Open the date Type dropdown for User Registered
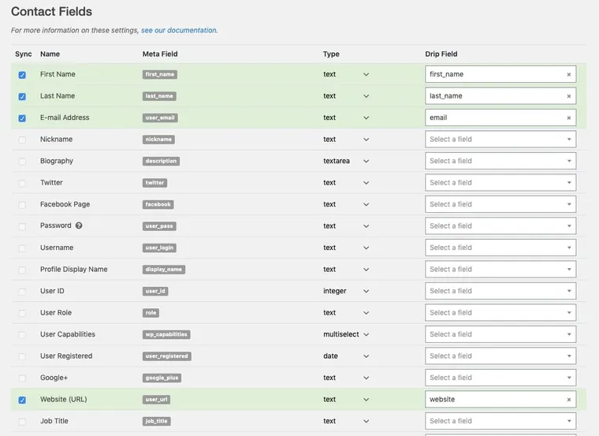The width and height of the screenshot is (599, 436). (346, 356)
